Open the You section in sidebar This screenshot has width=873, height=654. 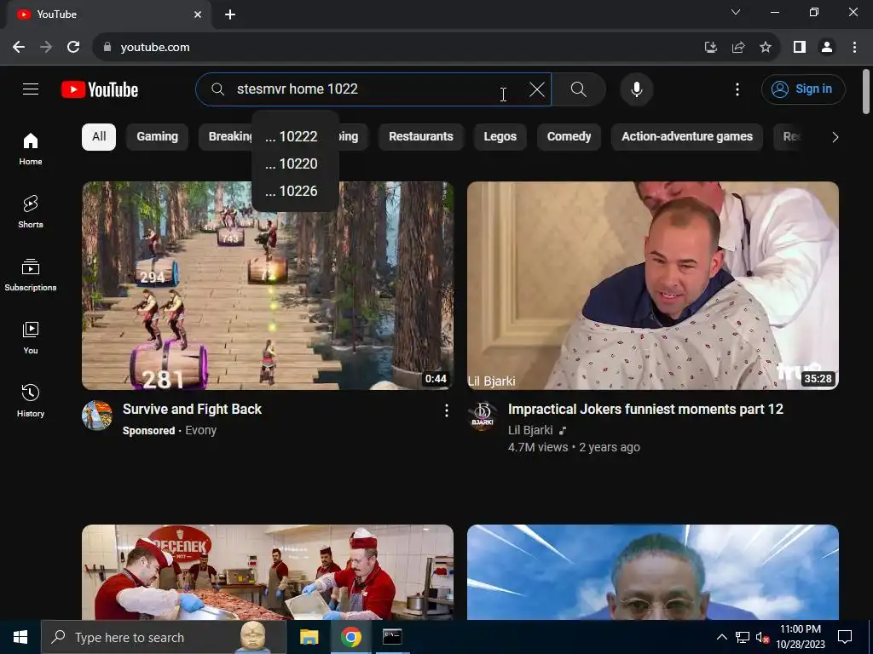tap(31, 337)
